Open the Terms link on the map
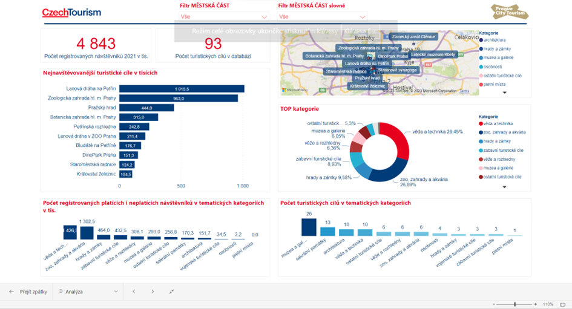572x309 pixels. click(x=464, y=91)
